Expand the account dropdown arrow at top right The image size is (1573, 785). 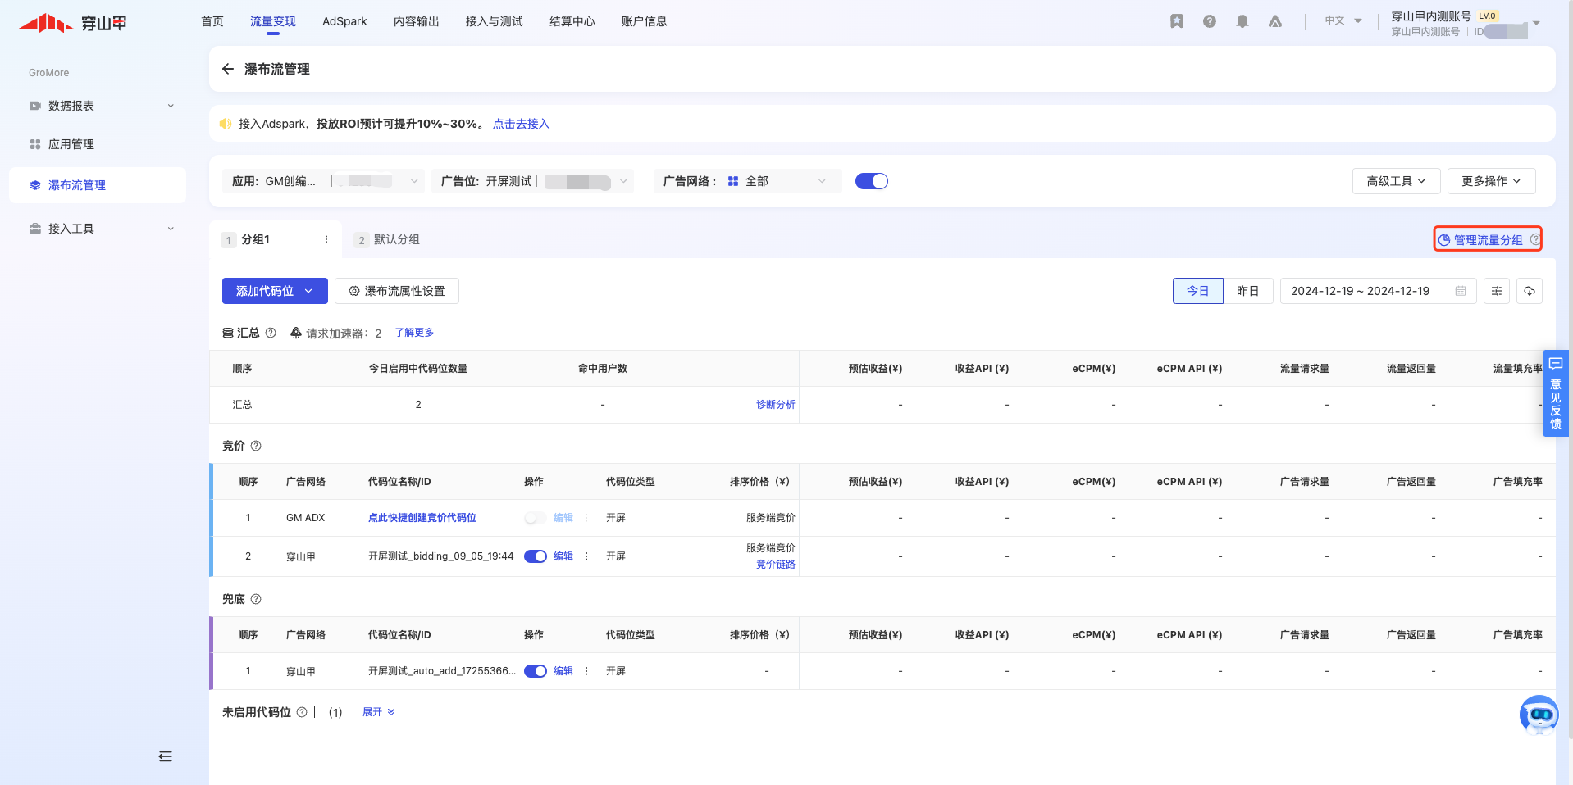(1536, 23)
